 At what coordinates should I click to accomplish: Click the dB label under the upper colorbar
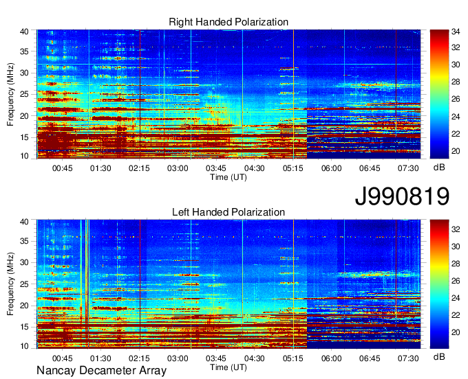pyautogui.click(x=439, y=168)
